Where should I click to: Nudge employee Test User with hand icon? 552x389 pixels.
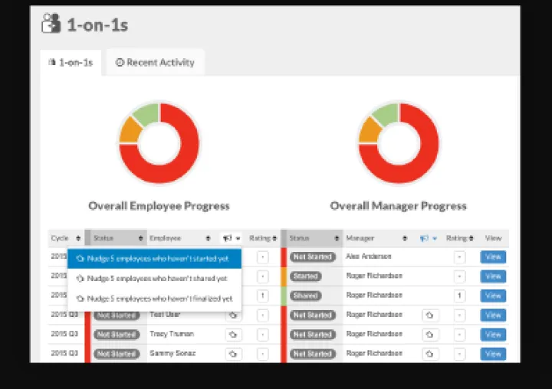point(233,315)
